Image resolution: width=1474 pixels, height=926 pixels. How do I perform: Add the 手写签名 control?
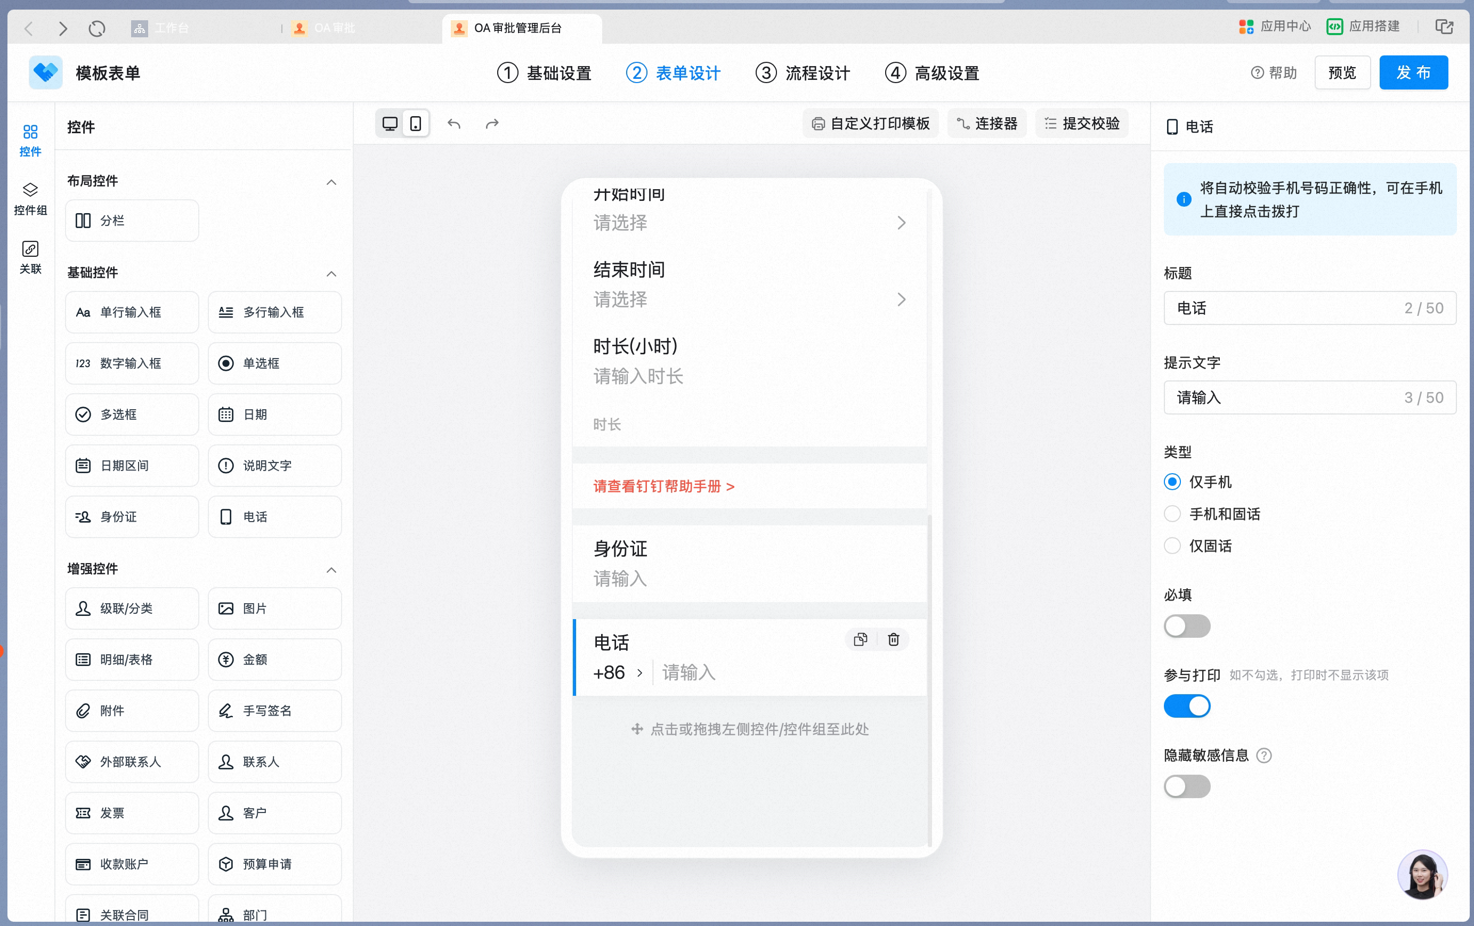[x=274, y=711]
